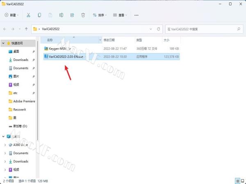Collapse the 快速访问 Quick access section

(3, 43)
